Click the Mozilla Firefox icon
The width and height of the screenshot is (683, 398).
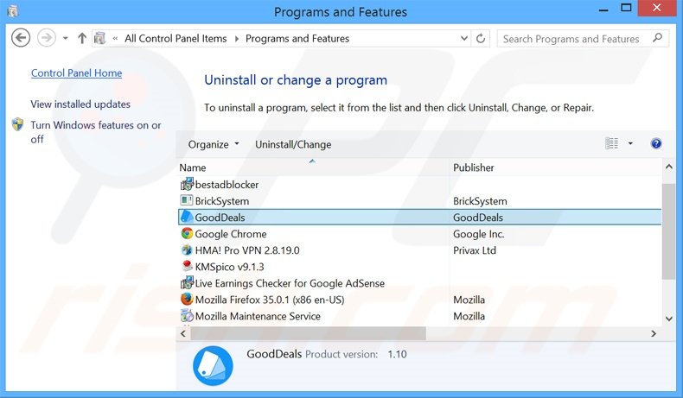click(x=187, y=300)
